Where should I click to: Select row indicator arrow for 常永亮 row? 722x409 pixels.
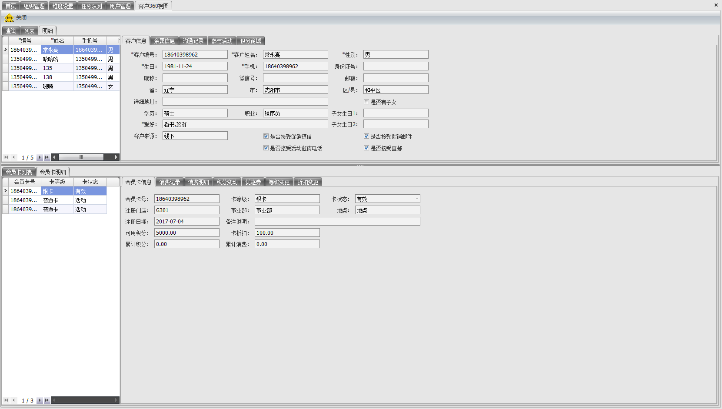tap(6, 50)
